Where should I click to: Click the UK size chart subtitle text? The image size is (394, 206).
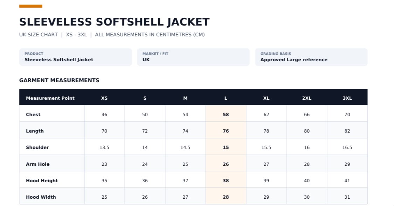coord(112,35)
